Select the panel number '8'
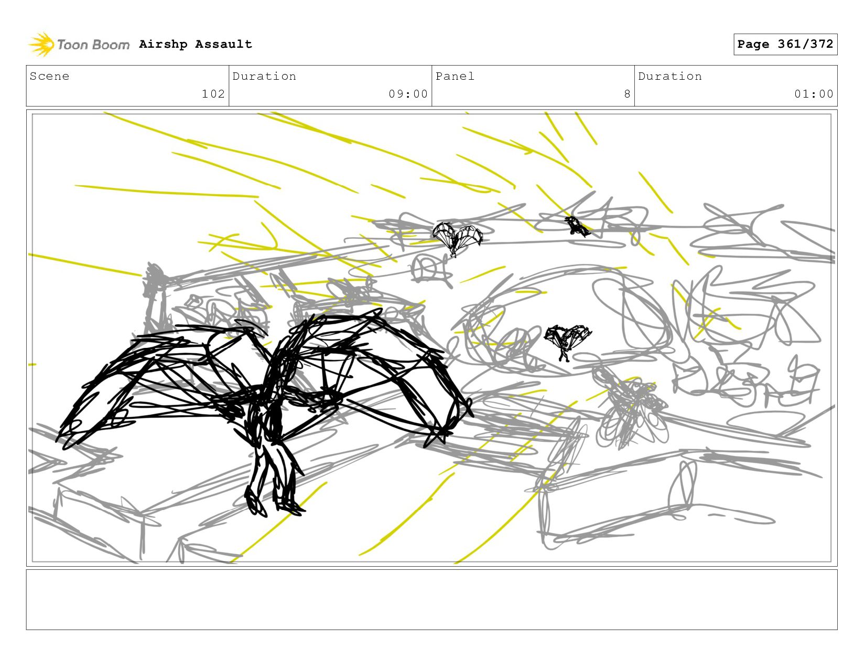The height and width of the screenshot is (669, 865). [627, 94]
